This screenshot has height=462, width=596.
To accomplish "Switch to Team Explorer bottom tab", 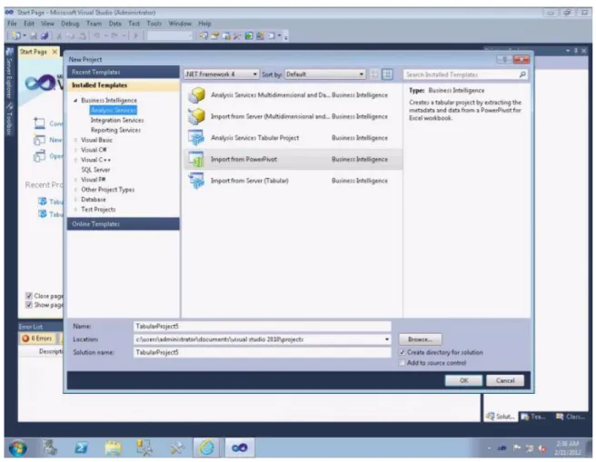I will 534,417.
